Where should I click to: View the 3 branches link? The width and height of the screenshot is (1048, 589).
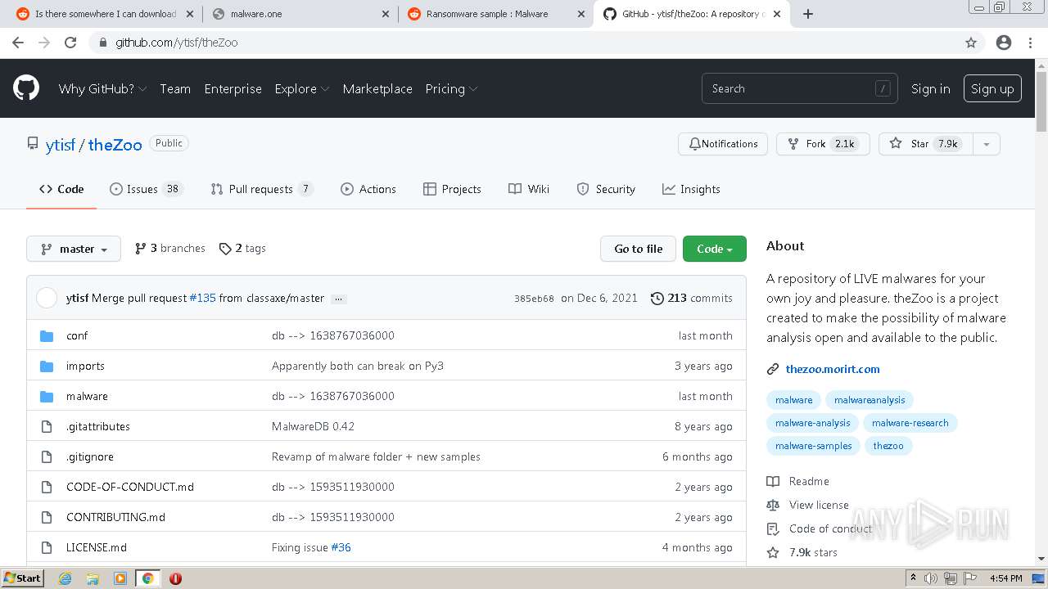coord(170,248)
